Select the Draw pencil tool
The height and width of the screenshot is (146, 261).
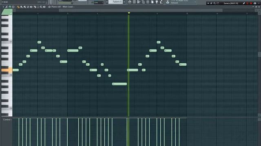click(18, 7)
